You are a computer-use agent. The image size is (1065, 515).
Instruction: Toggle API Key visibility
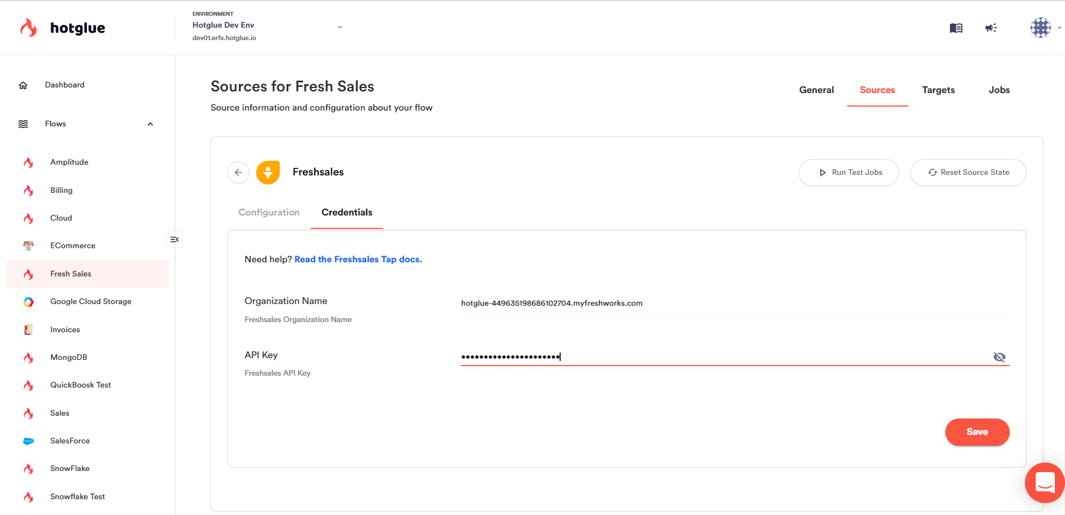(999, 357)
